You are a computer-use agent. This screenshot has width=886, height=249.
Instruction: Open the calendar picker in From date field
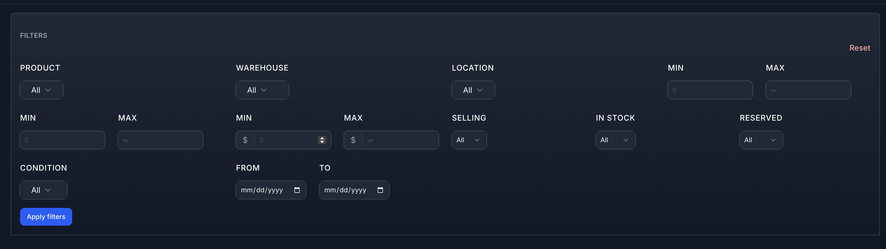pyautogui.click(x=297, y=190)
